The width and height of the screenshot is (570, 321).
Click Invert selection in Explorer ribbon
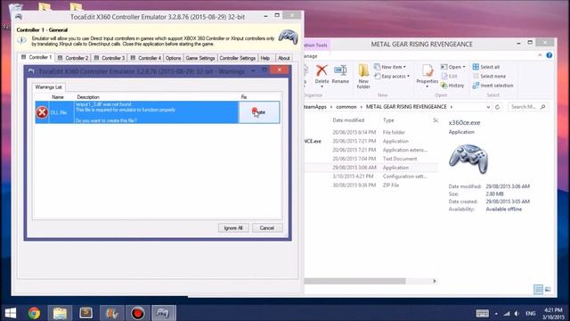point(493,86)
